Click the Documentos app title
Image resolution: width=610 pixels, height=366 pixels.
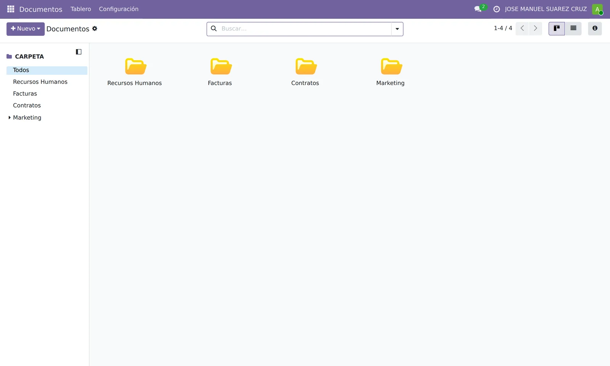41,9
